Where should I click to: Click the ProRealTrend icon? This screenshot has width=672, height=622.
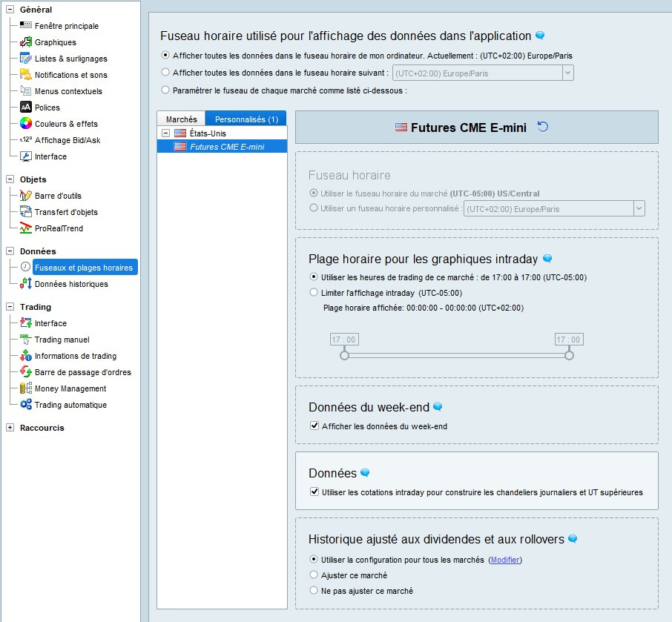pyautogui.click(x=26, y=228)
